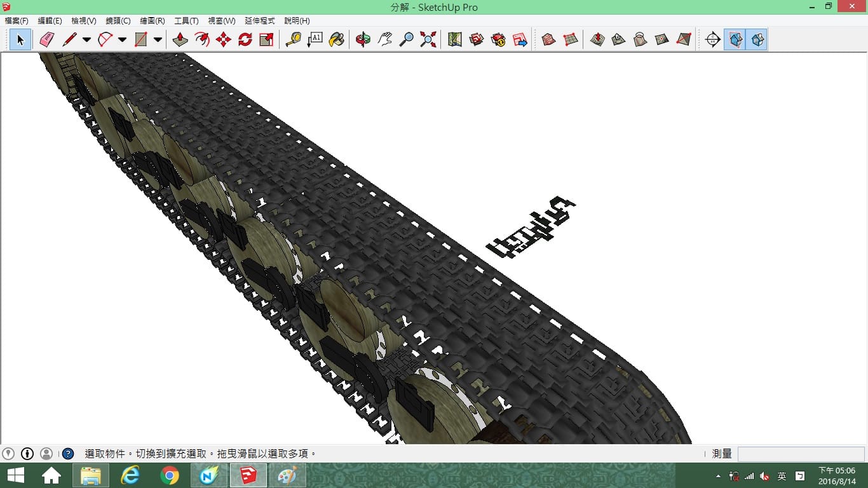Open the Extension Warehouse icon

(498, 39)
